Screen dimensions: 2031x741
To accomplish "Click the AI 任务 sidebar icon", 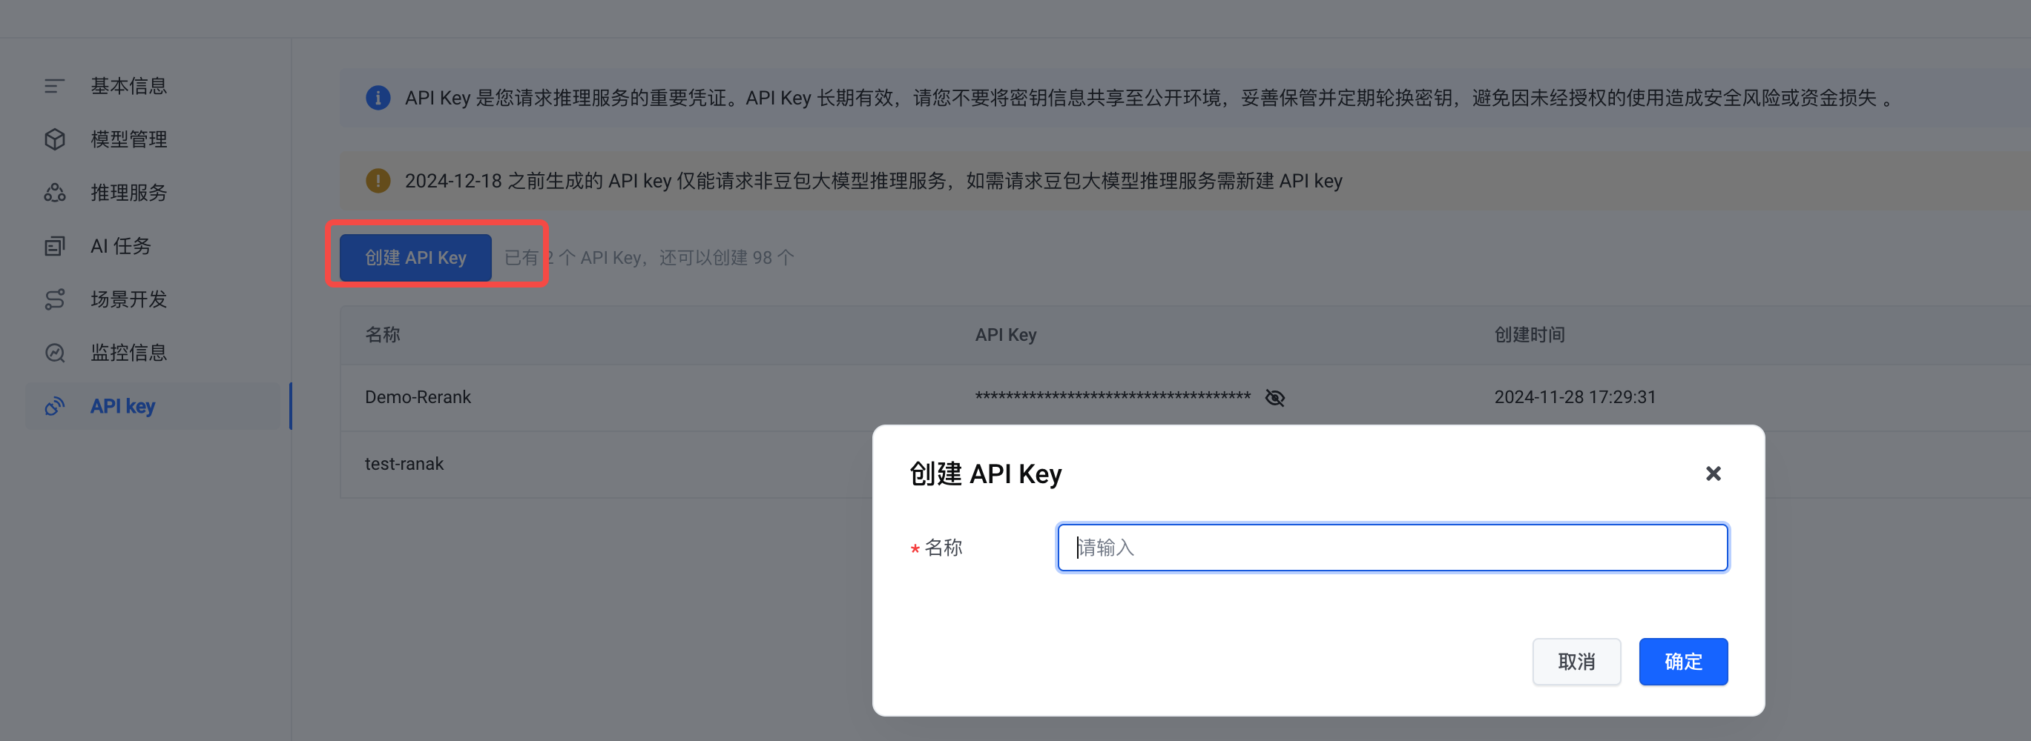I will click(54, 246).
